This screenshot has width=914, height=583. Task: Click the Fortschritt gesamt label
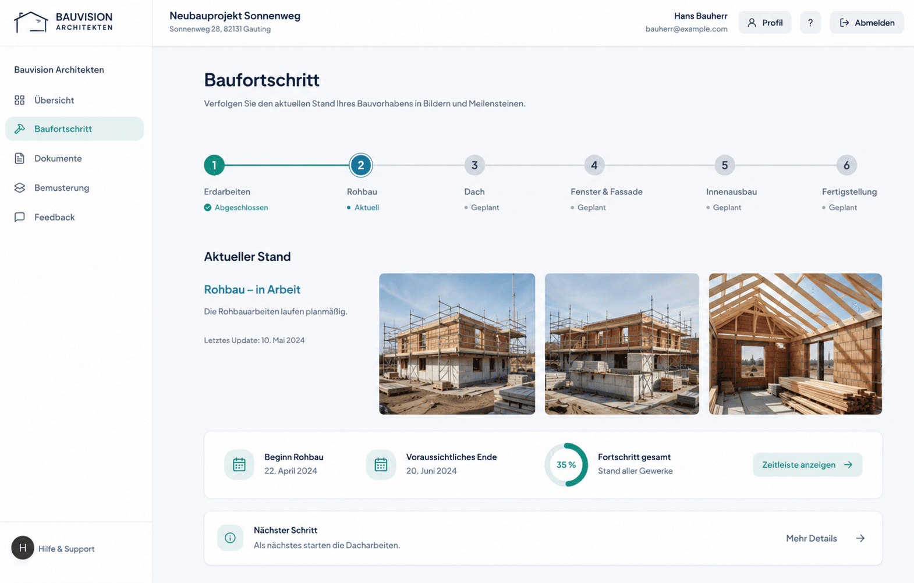pos(634,457)
